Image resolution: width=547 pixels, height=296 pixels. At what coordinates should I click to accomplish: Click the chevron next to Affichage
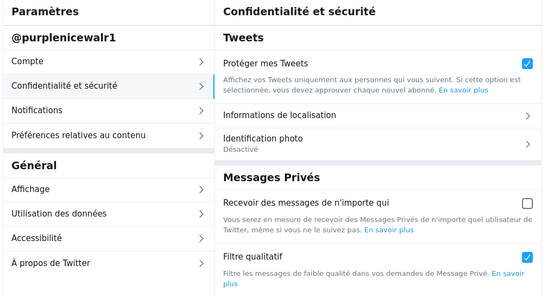(201, 190)
